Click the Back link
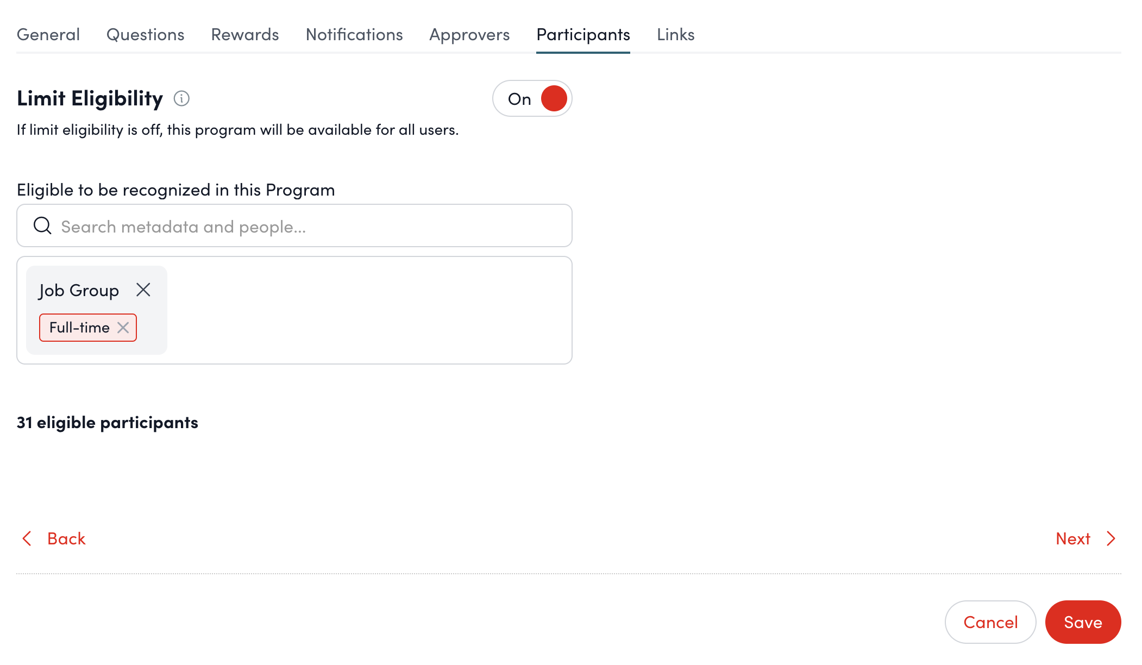Image resolution: width=1142 pixels, height=665 pixels. point(66,538)
